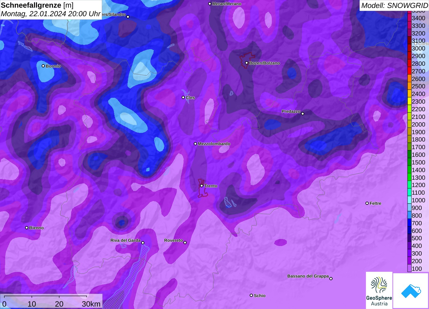Click the 'Bassano del Grappa' name label
The height and width of the screenshot is (309, 429).
tap(308, 276)
